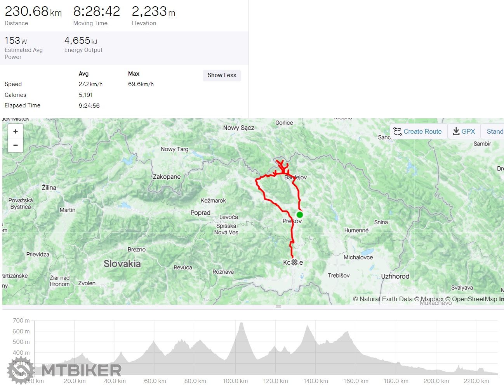Click the Create Route icon

pos(397,131)
